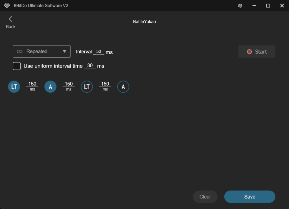
Task: Enable Use uniform interval time checkbox
Action: [x=17, y=66]
